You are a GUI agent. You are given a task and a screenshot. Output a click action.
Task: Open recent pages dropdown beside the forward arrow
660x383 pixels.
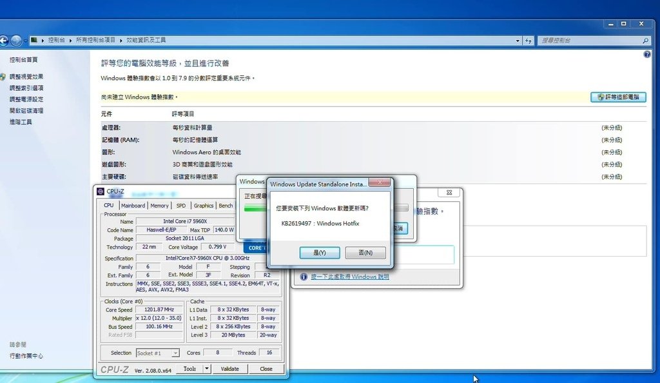[25, 41]
